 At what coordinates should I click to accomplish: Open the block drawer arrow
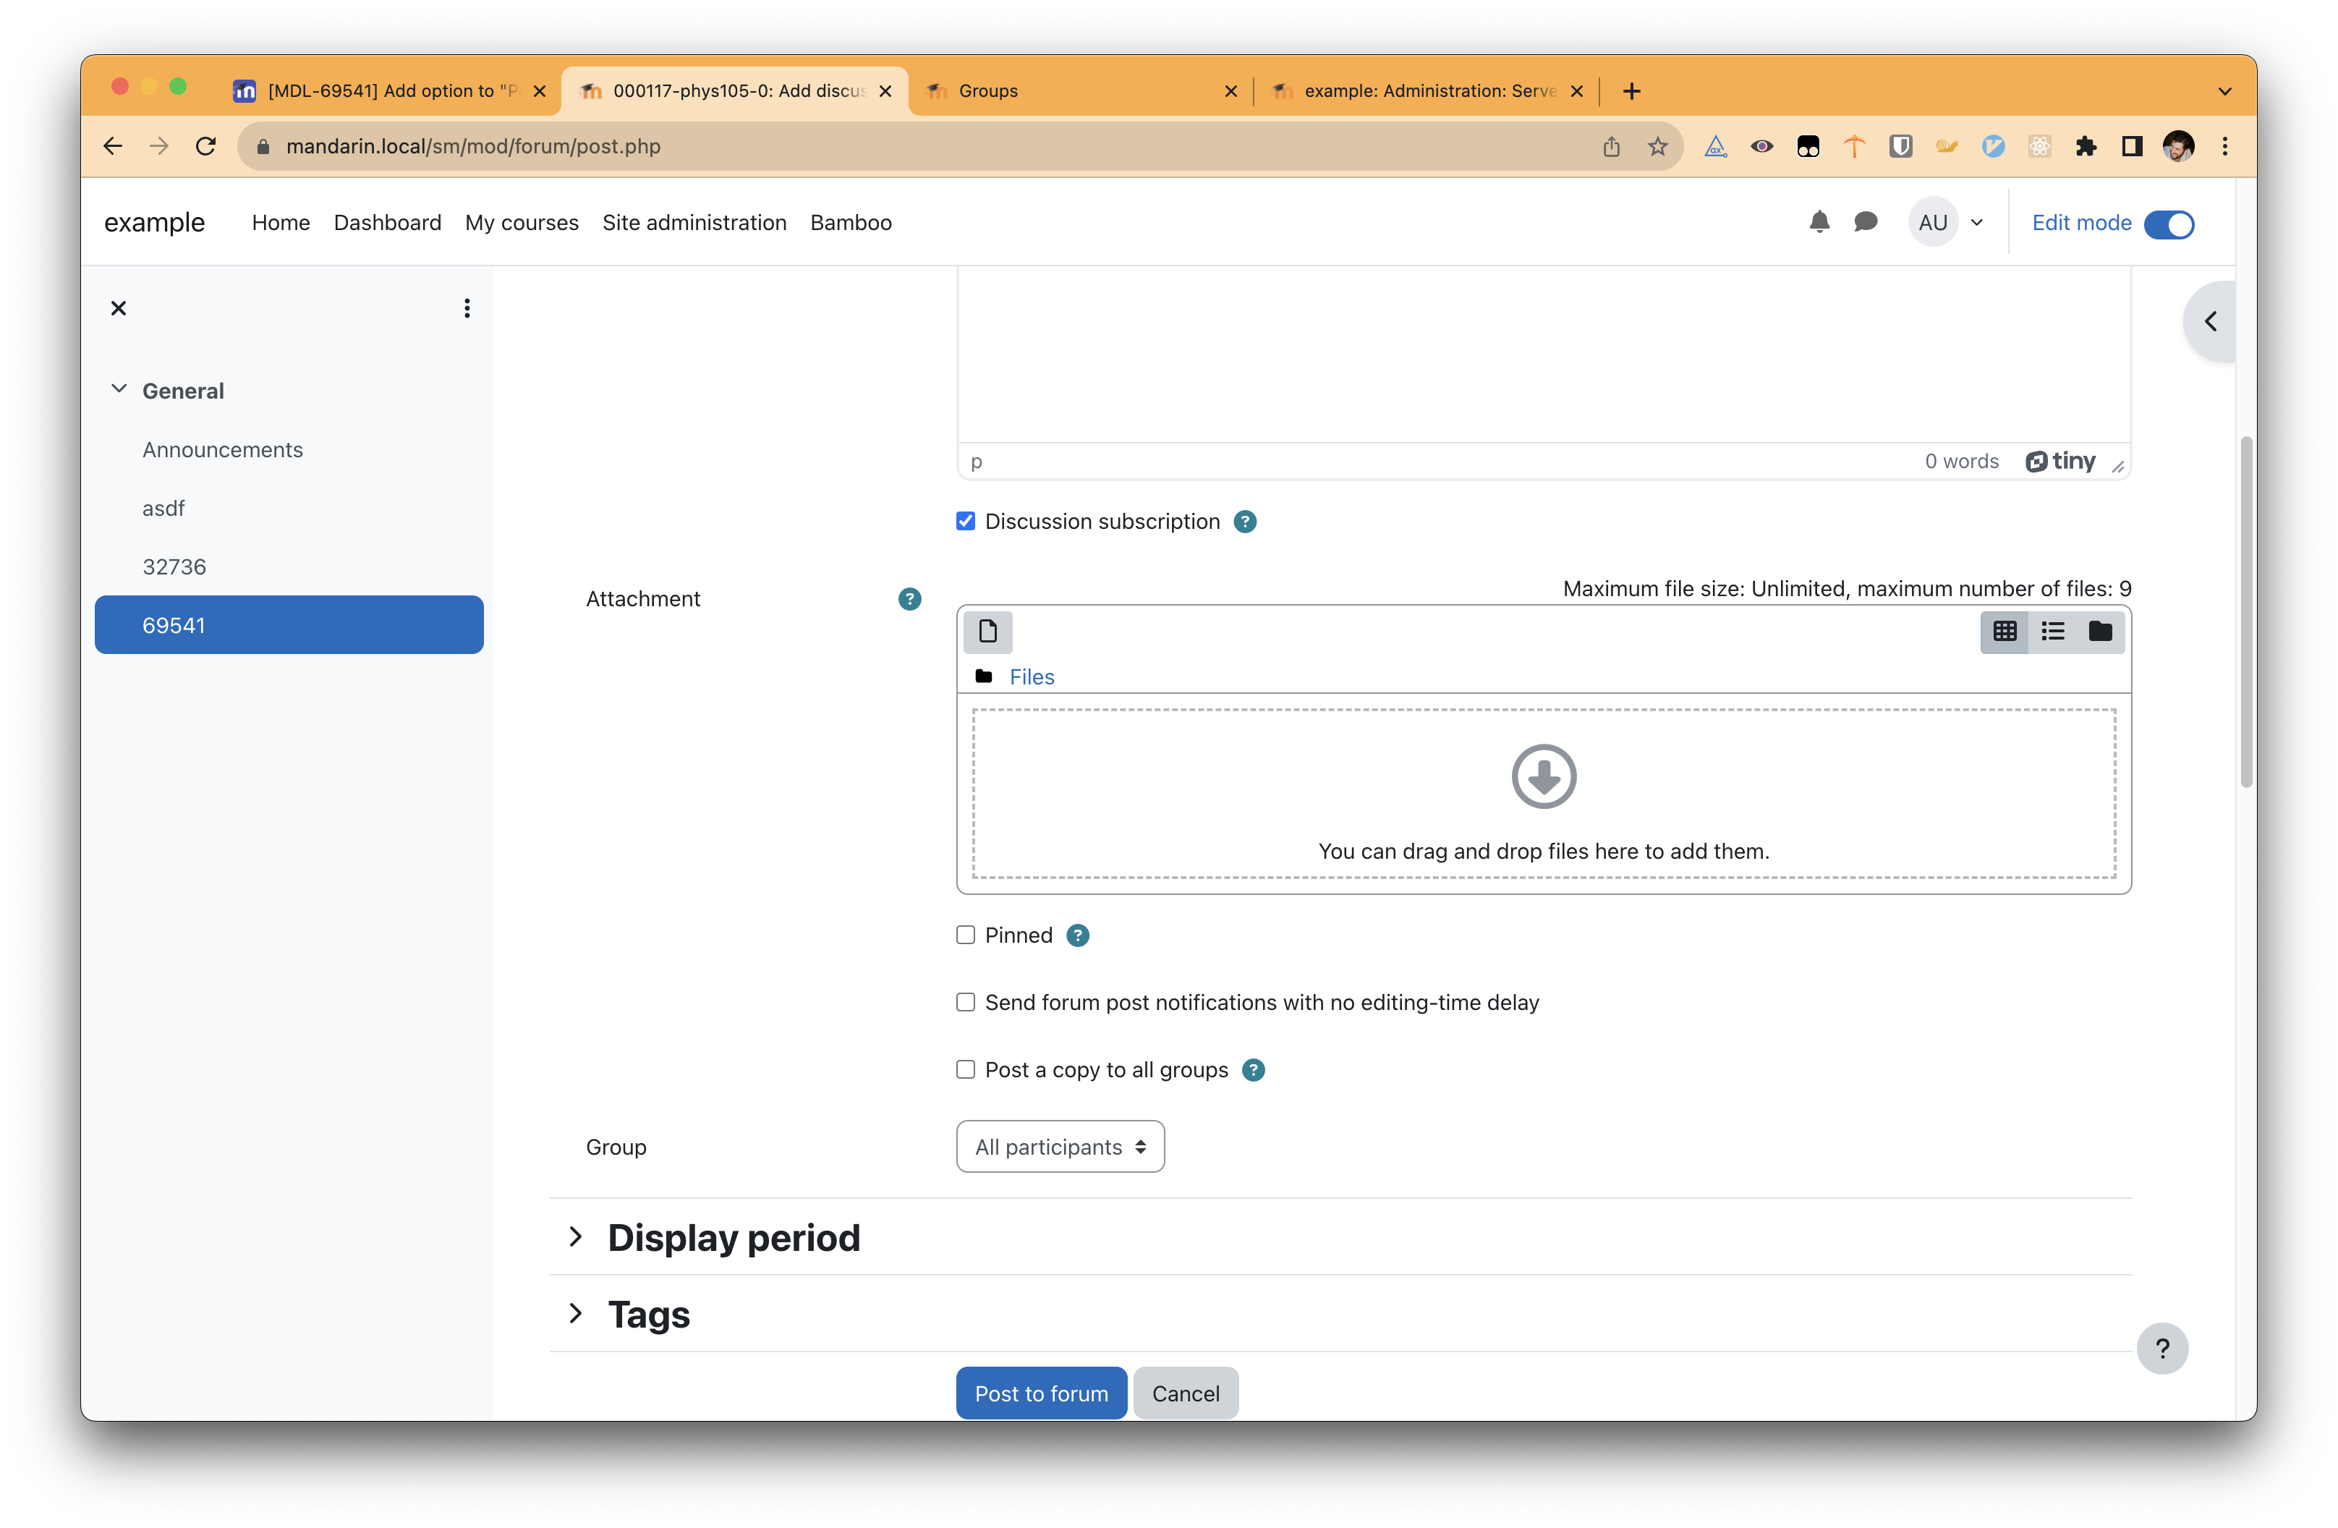click(2210, 321)
